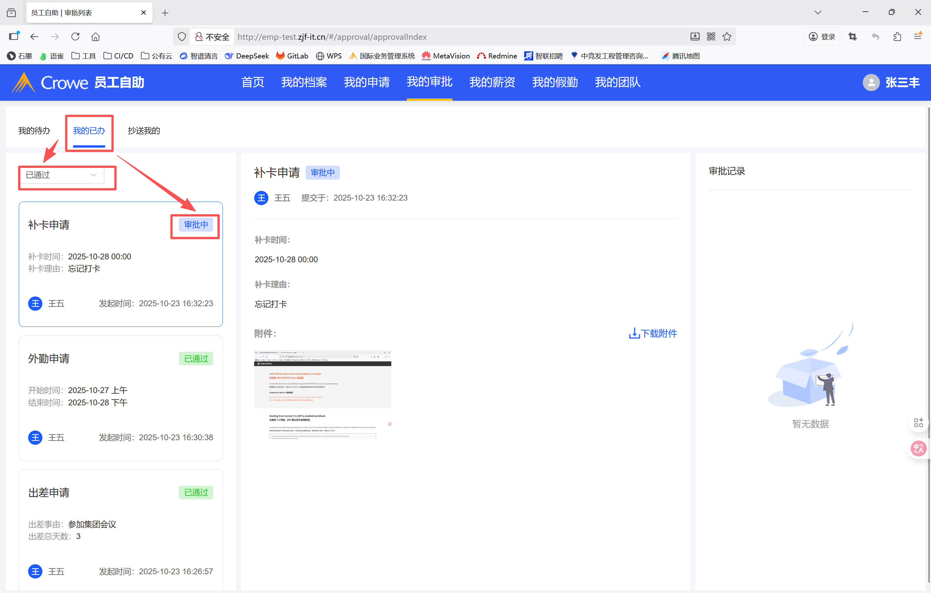Viewport: 931px width, 593px height.
Task: Go to the browser home icon
Action: (95, 37)
